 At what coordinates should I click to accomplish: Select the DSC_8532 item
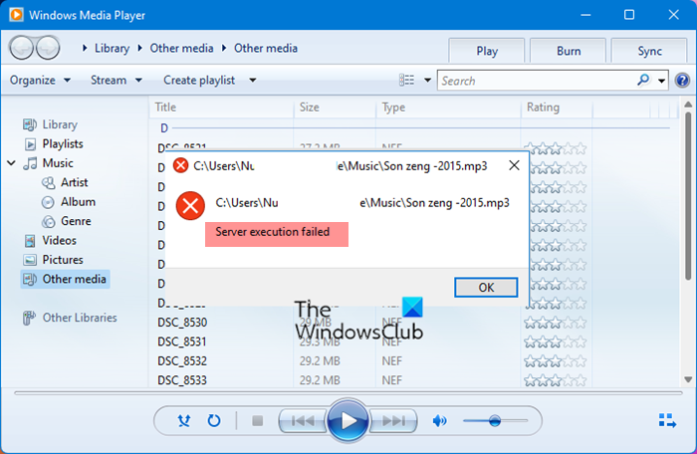tap(182, 361)
